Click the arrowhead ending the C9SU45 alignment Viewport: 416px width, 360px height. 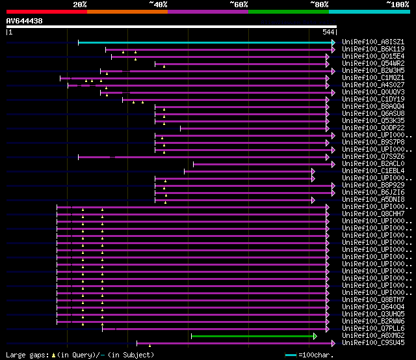pos(333,344)
